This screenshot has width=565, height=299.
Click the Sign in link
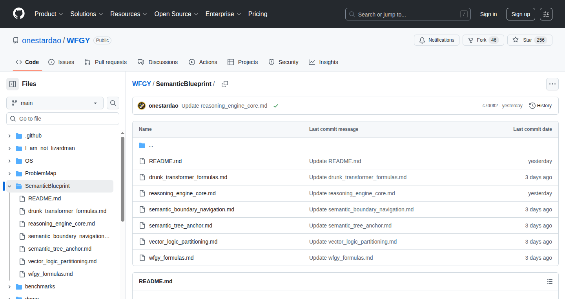point(488,14)
